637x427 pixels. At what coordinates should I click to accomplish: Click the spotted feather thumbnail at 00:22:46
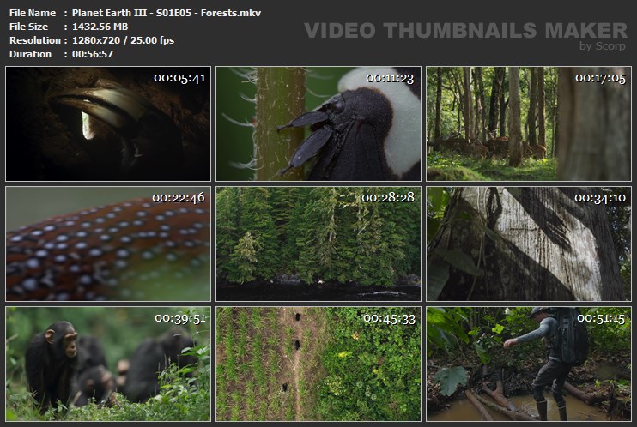[x=108, y=244]
